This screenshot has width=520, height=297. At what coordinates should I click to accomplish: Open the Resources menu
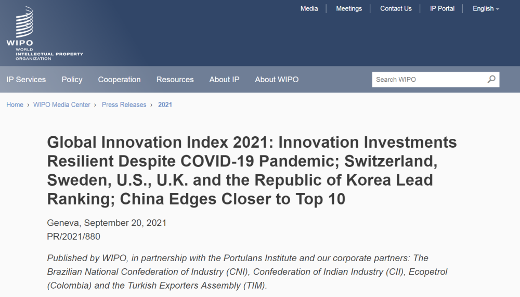175,80
